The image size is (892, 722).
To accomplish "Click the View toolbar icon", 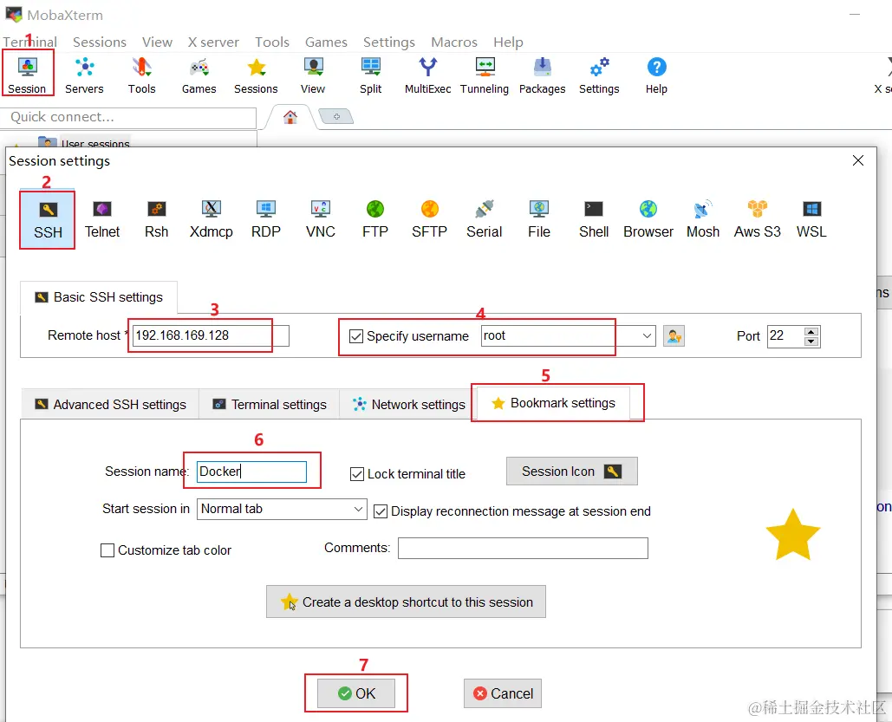I will 313,75.
